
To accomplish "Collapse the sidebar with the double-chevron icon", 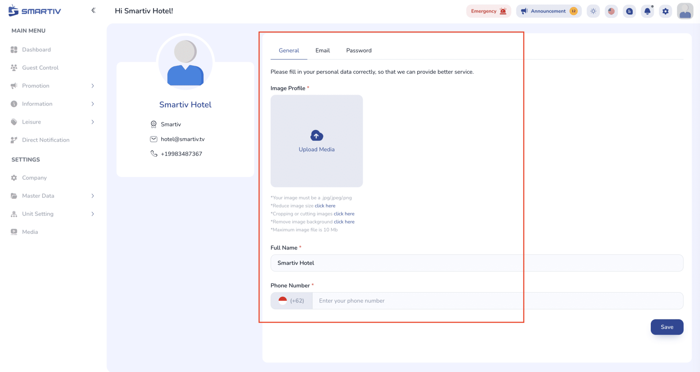I will click(x=93, y=10).
